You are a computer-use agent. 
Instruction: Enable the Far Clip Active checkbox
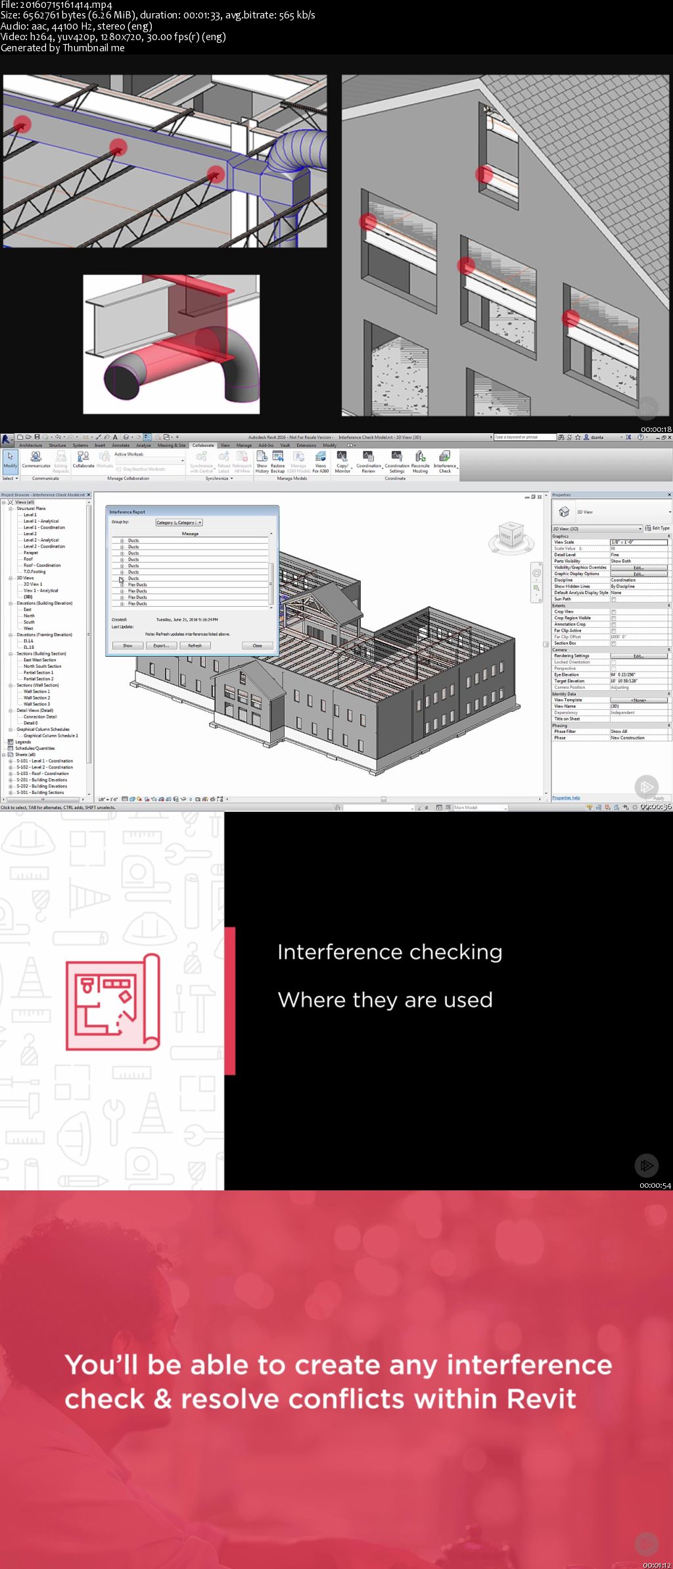click(613, 630)
